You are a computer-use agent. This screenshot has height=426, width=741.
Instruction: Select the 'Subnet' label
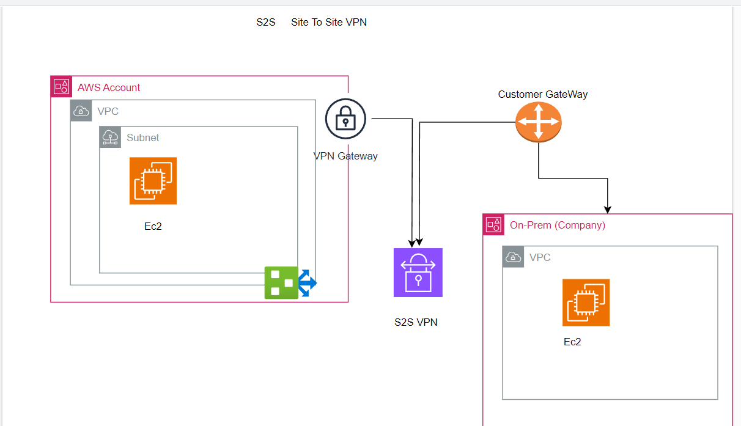tap(143, 138)
